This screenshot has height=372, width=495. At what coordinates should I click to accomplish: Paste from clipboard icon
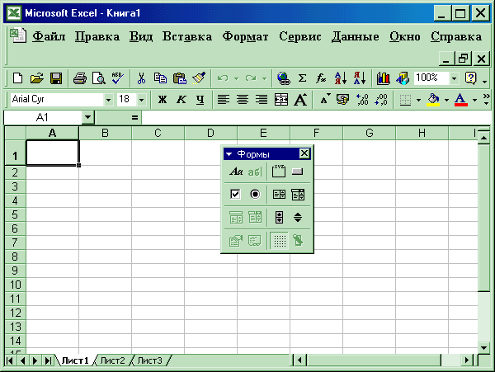pyautogui.click(x=180, y=78)
